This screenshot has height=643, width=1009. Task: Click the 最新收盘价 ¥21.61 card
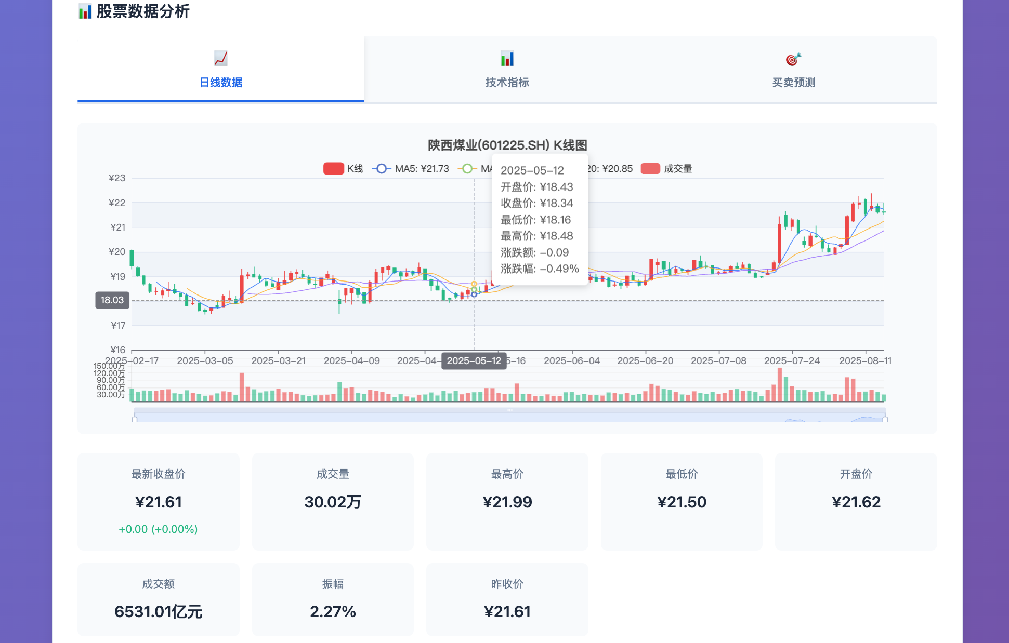pos(158,501)
